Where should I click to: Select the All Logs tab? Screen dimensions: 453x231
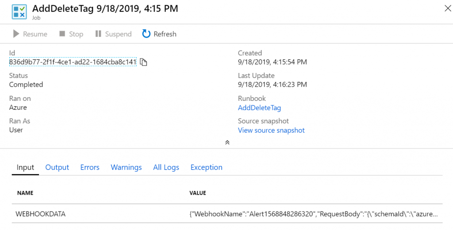pyautogui.click(x=166, y=167)
